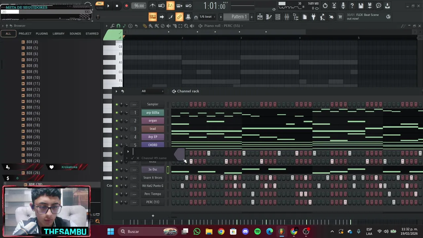Screen dimensions: 423x238
Task: Toggle the recording countdown icon
Action: 170,6
